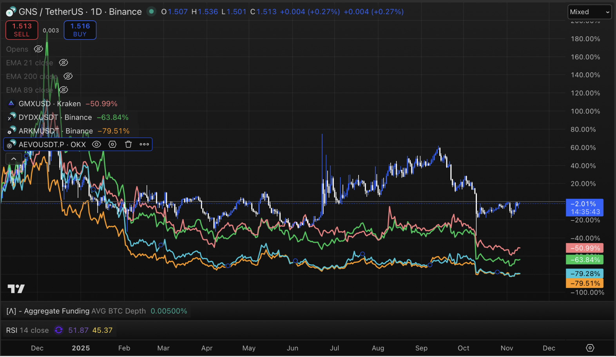Screen dimensions: 616x357
Task: Click the 1.513 SELL button
Action: click(22, 30)
